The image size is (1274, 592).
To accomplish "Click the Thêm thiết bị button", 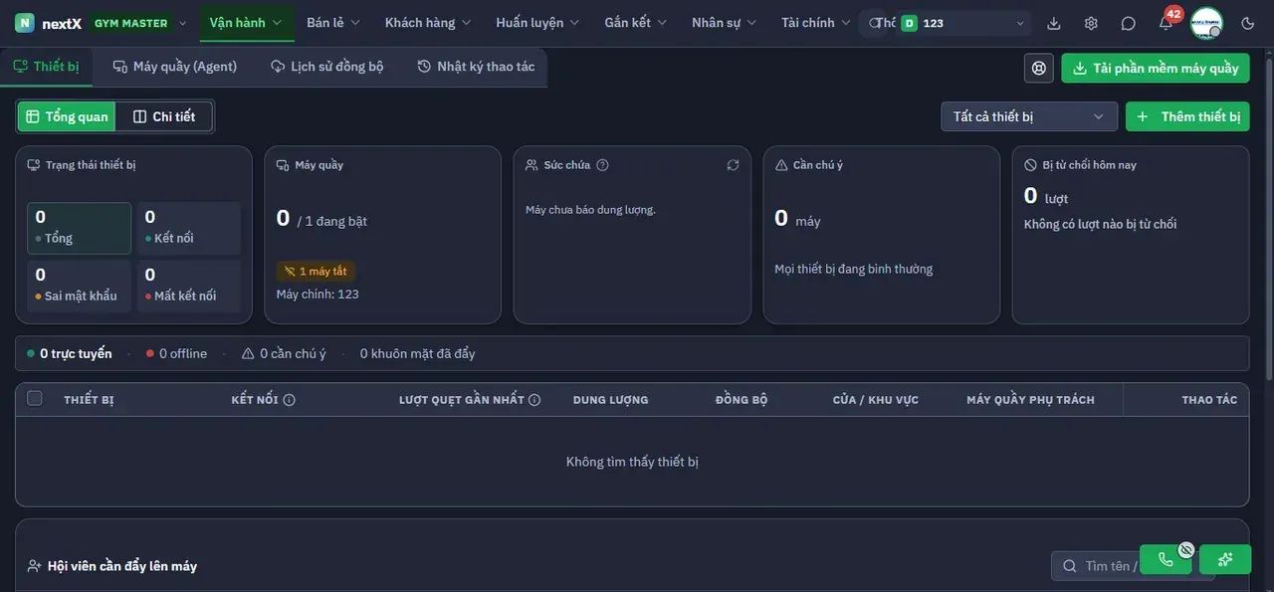I will coord(1187,116).
